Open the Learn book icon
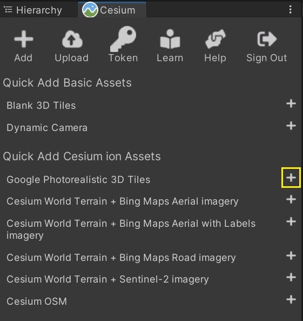This screenshot has height=321, width=303. coord(170,39)
